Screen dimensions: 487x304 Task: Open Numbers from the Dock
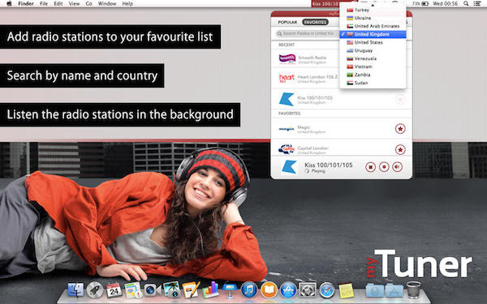(x=210, y=290)
